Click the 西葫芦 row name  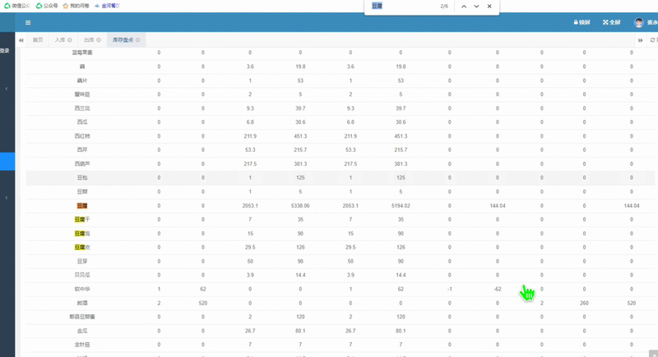point(82,164)
